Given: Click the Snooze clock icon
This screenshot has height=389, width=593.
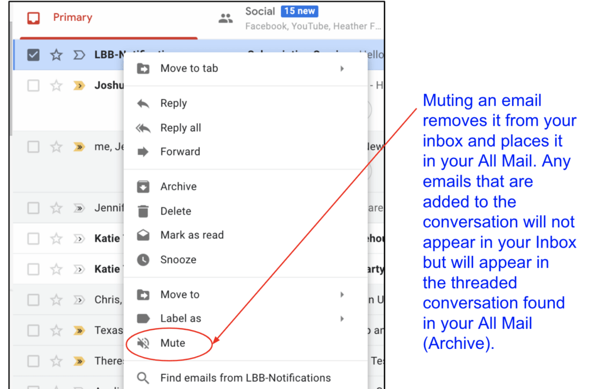Looking at the screenshot, I should pyautogui.click(x=143, y=260).
